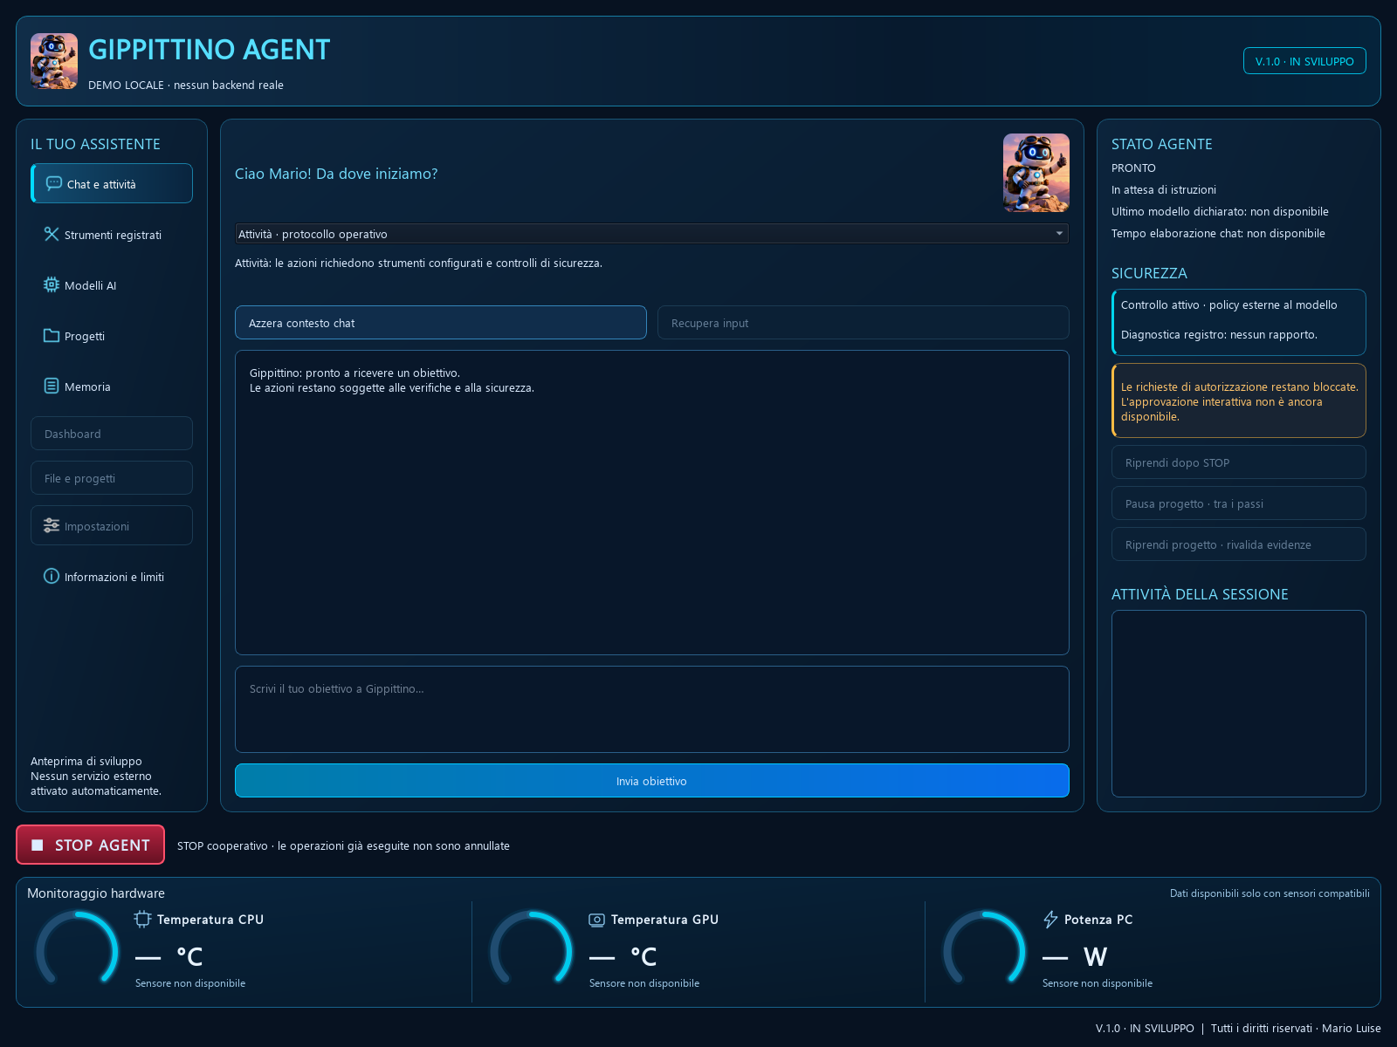Click the Recupera input button
Viewport: 1397px width, 1047px height.
(864, 322)
